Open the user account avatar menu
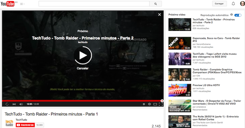 pos(242,4)
